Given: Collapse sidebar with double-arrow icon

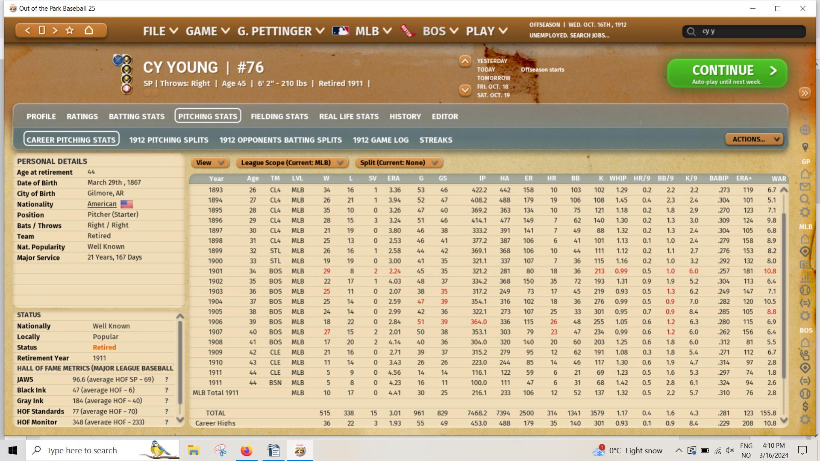Looking at the screenshot, I should [x=805, y=93].
